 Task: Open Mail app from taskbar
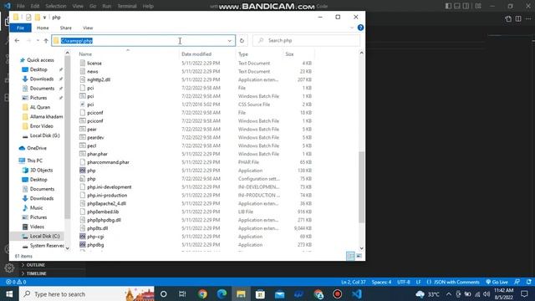tap(279, 293)
